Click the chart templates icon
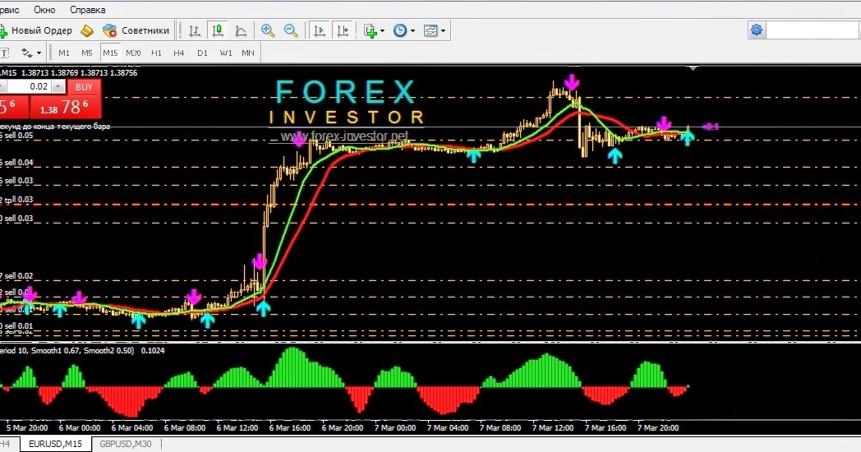The height and width of the screenshot is (452, 861). [x=430, y=30]
